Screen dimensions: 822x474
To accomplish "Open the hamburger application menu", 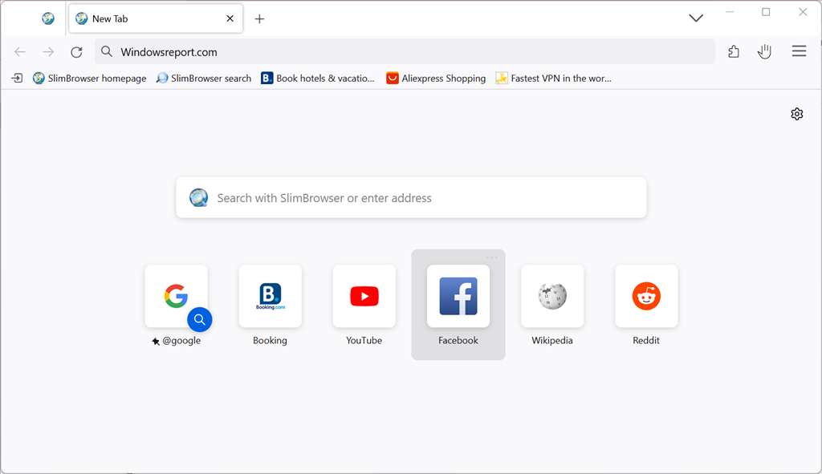I will click(x=799, y=51).
